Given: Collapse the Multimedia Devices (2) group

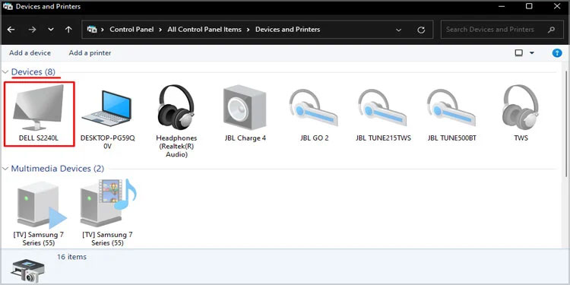Looking at the screenshot, I should coord(5,169).
